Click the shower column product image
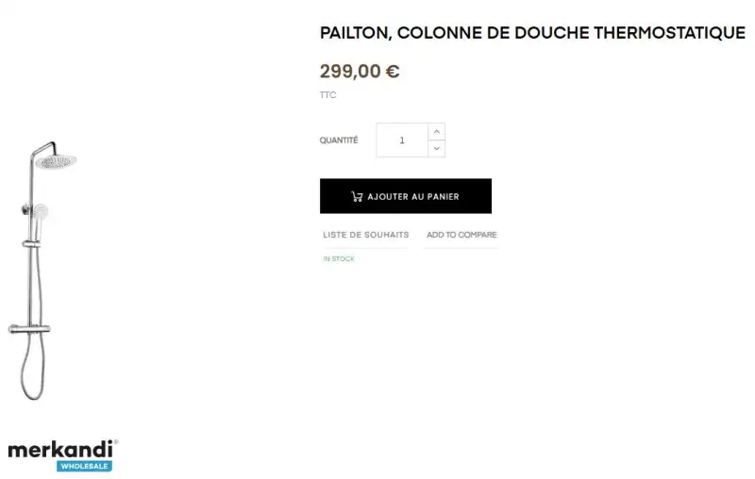Image resolution: width=755 pixels, height=479 pixels. coord(42,271)
